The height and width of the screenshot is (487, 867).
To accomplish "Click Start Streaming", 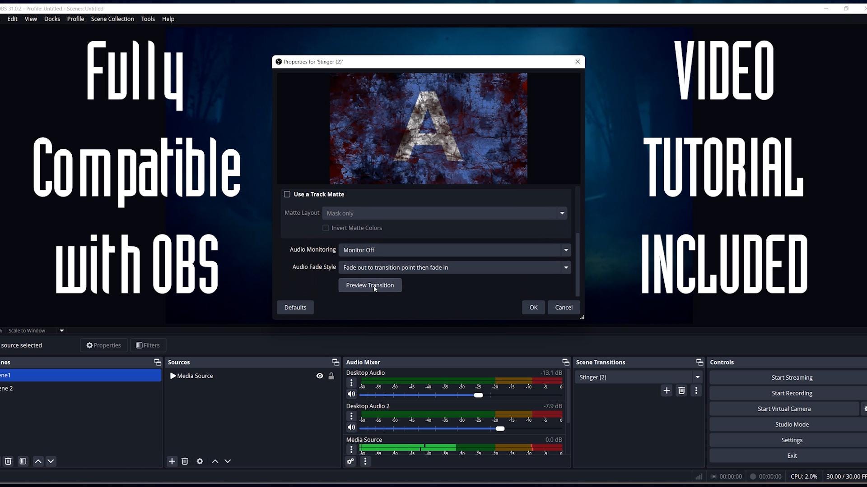I will pos(792,377).
